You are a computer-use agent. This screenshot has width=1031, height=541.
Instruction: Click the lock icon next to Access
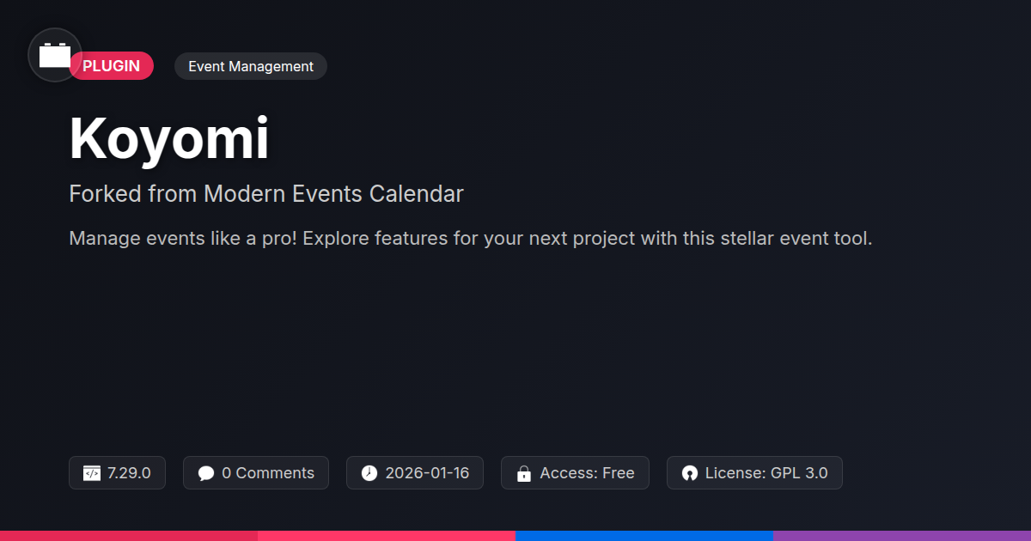coord(523,473)
